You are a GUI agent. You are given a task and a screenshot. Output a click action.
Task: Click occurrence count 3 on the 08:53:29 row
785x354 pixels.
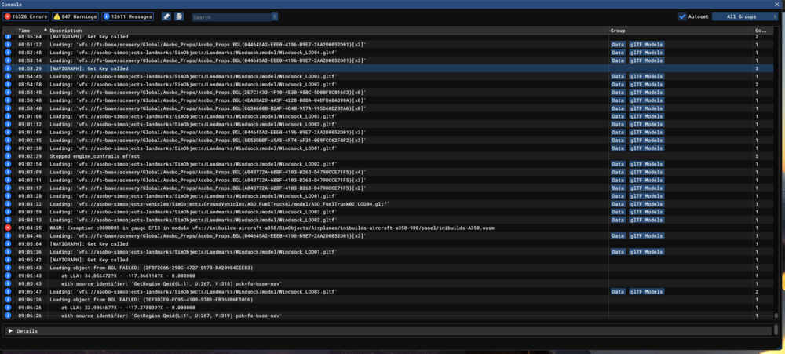click(757, 68)
